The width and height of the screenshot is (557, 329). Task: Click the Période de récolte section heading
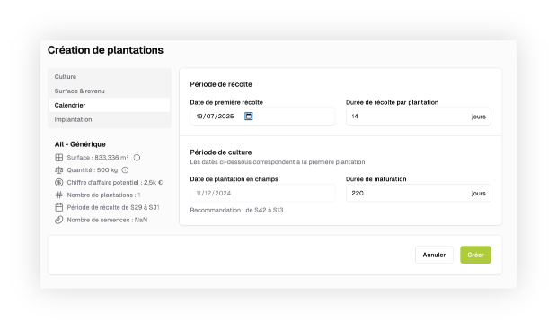pos(221,84)
